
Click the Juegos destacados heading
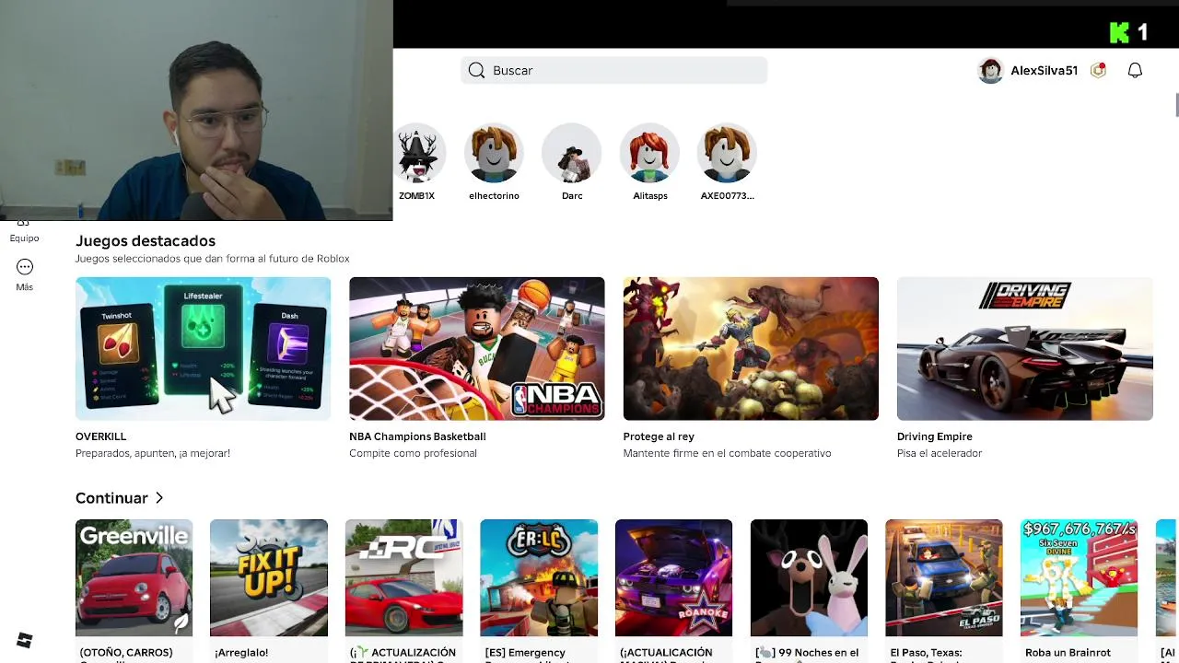146,241
